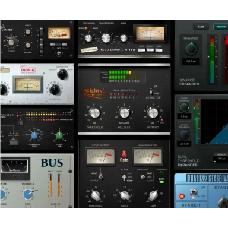This screenshot has height=228, width=228.
Task: Click the BUS logo text
Action: coord(52,163)
